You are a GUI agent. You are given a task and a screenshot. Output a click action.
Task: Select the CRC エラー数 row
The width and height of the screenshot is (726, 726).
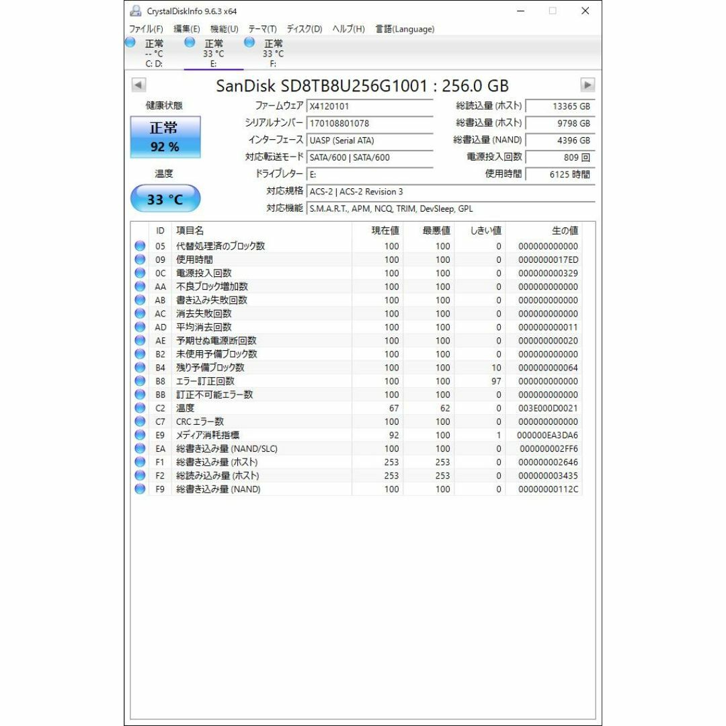[x=356, y=421]
